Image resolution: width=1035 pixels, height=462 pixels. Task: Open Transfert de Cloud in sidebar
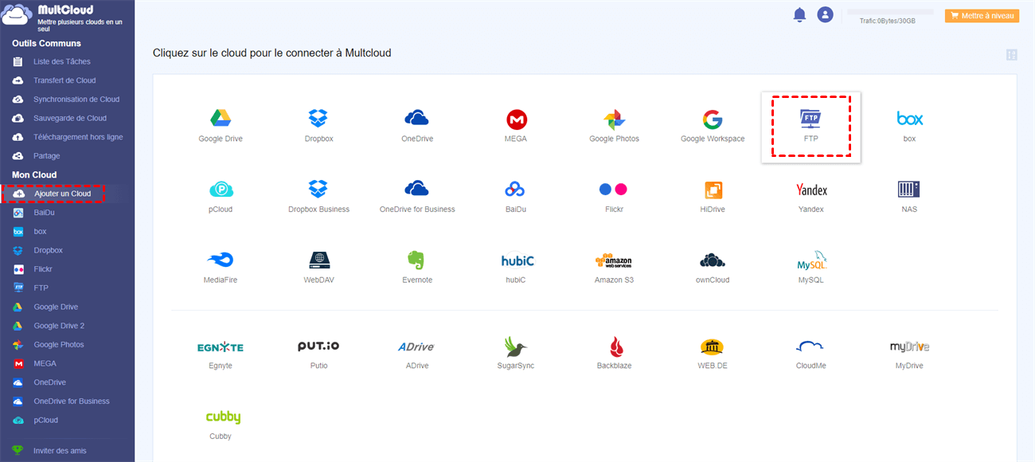pyautogui.click(x=64, y=80)
